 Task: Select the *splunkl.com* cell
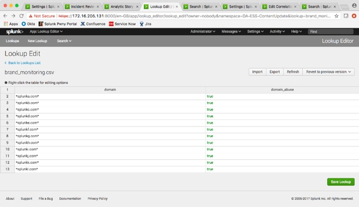[x=110, y=169]
